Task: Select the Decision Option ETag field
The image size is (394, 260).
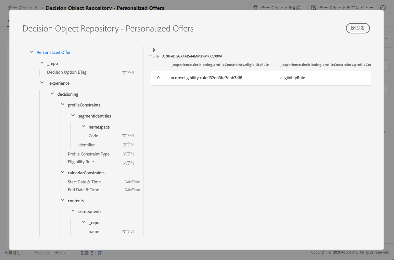Action: [x=90, y=72]
